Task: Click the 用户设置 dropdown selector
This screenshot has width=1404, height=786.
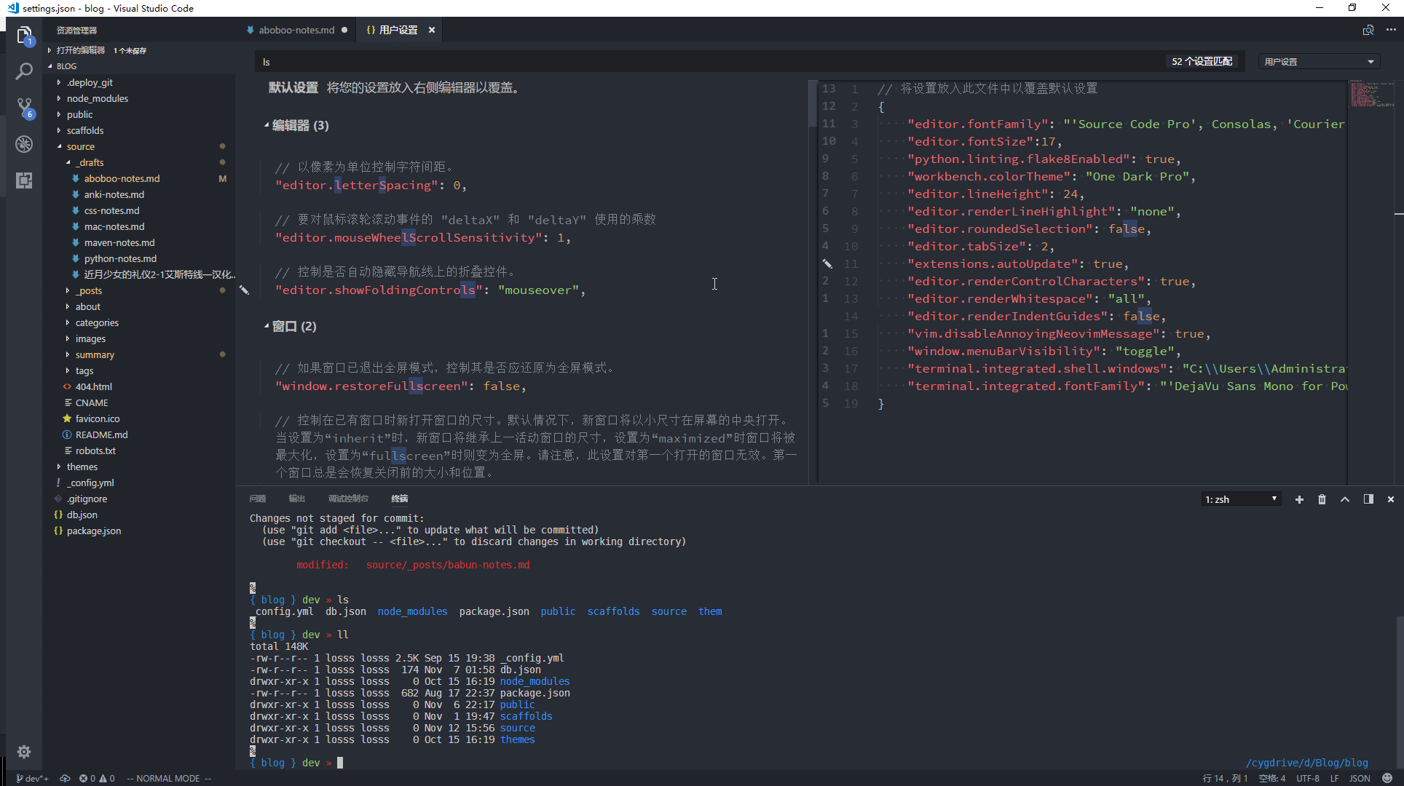Action: (1315, 60)
